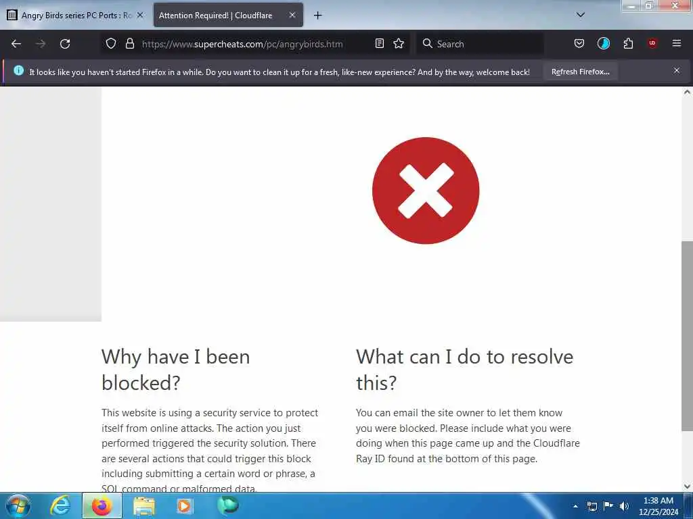Reload the current page
Image resolution: width=693 pixels, height=519 pixels.
(65, 44)
